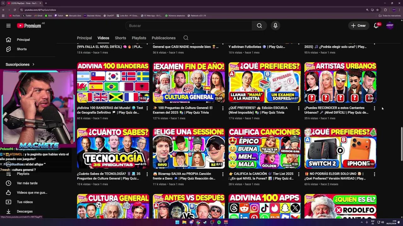Open the account avatar menu
This screenshot has height=226, width=403.
(390, 26)
